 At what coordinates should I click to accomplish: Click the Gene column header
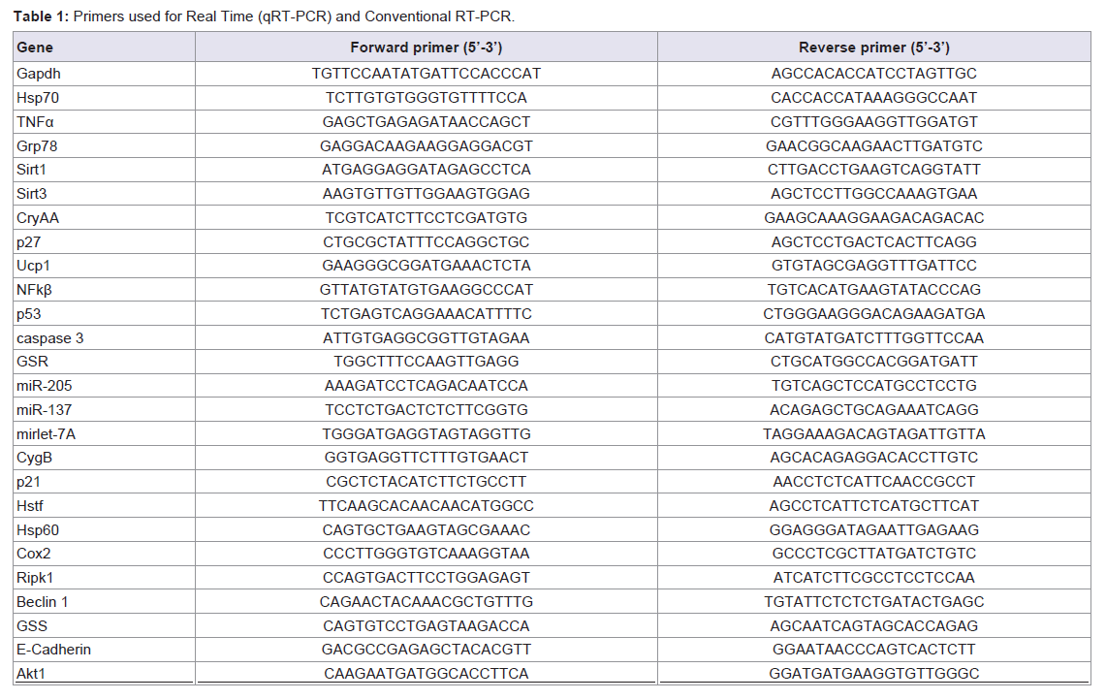coord(35,48)
